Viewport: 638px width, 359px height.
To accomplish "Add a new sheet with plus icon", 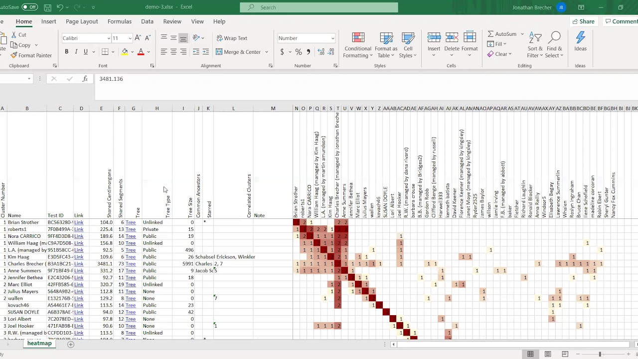I will pos(71,344).
